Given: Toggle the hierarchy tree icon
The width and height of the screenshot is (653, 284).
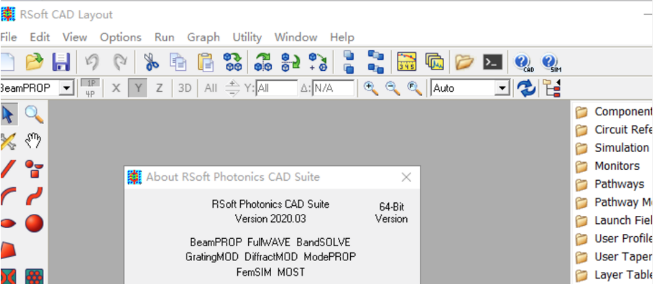Looking at the screenshot, I should [552, 88].
